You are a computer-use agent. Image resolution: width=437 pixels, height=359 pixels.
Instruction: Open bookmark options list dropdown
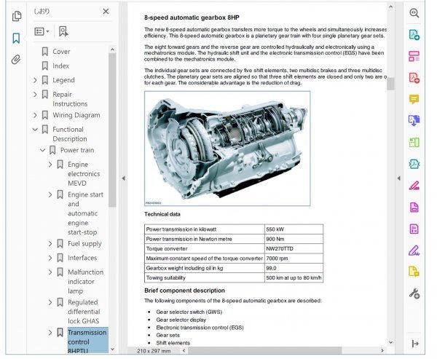coord(42,31)
